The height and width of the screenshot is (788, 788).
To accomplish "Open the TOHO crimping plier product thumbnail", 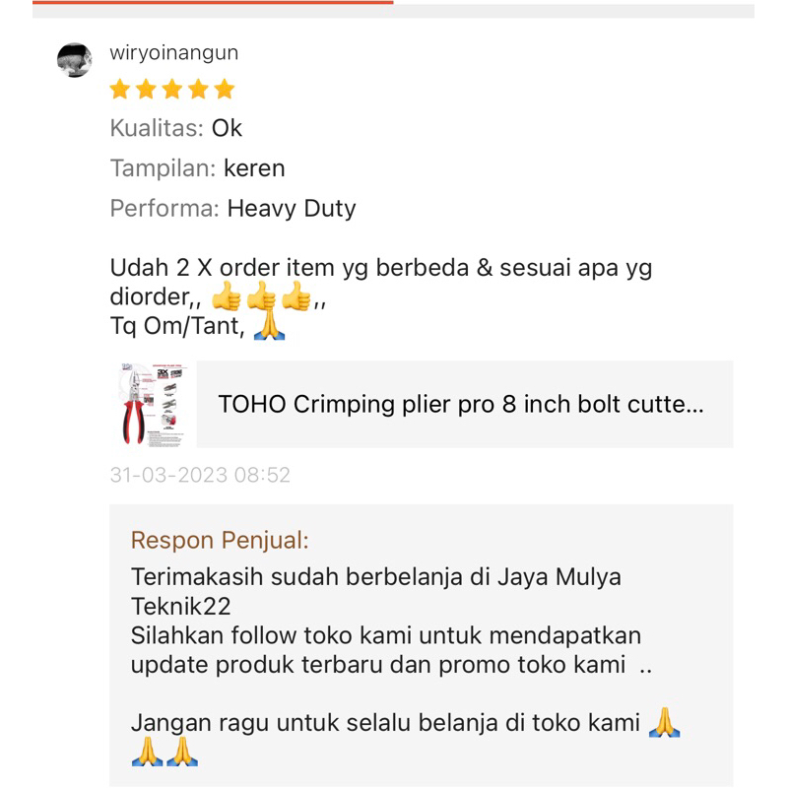I will tap(153, 404).
